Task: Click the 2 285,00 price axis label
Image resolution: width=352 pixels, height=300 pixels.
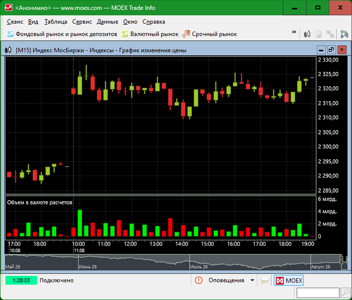Action: [328, 191]
